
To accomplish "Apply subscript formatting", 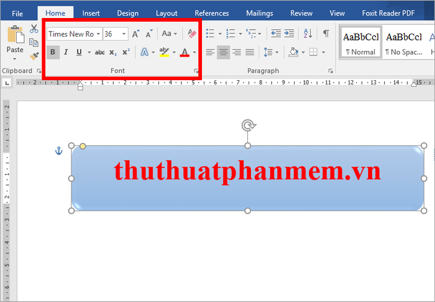I will tap(113, 52).
